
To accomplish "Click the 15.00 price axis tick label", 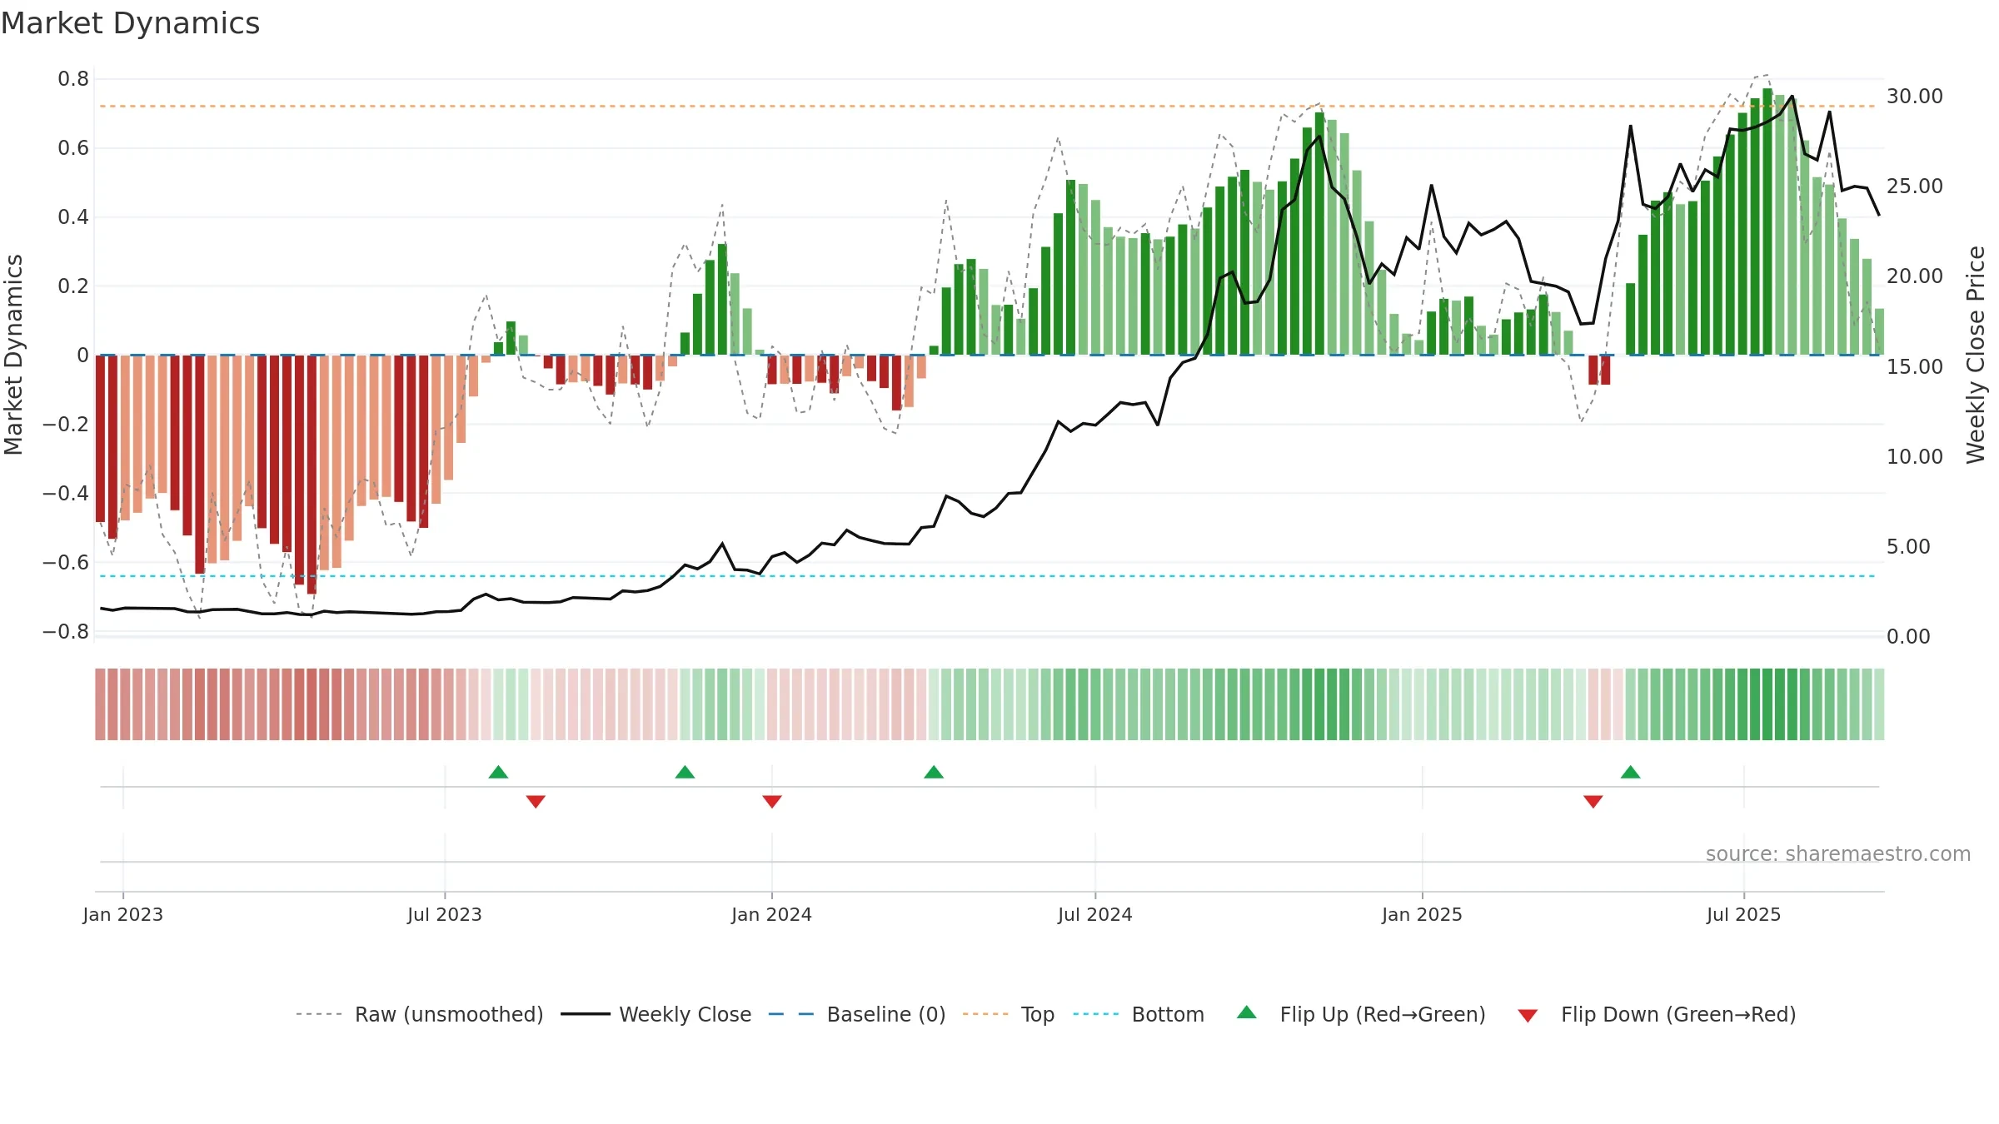I will [1915, 367].
